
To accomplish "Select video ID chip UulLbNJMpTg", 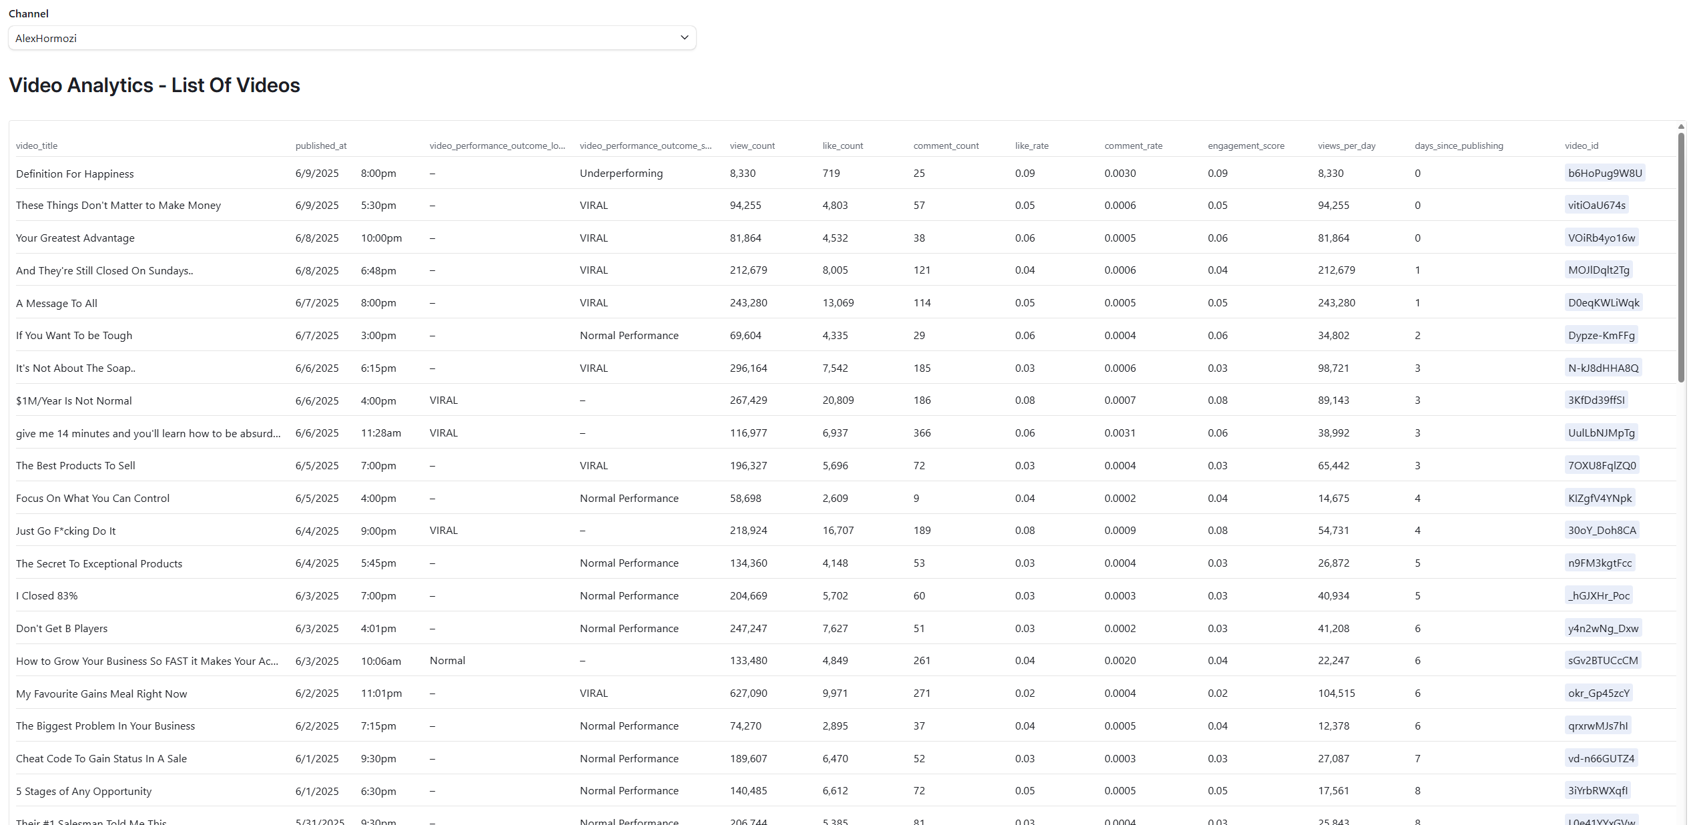I will coord(1601,433).
